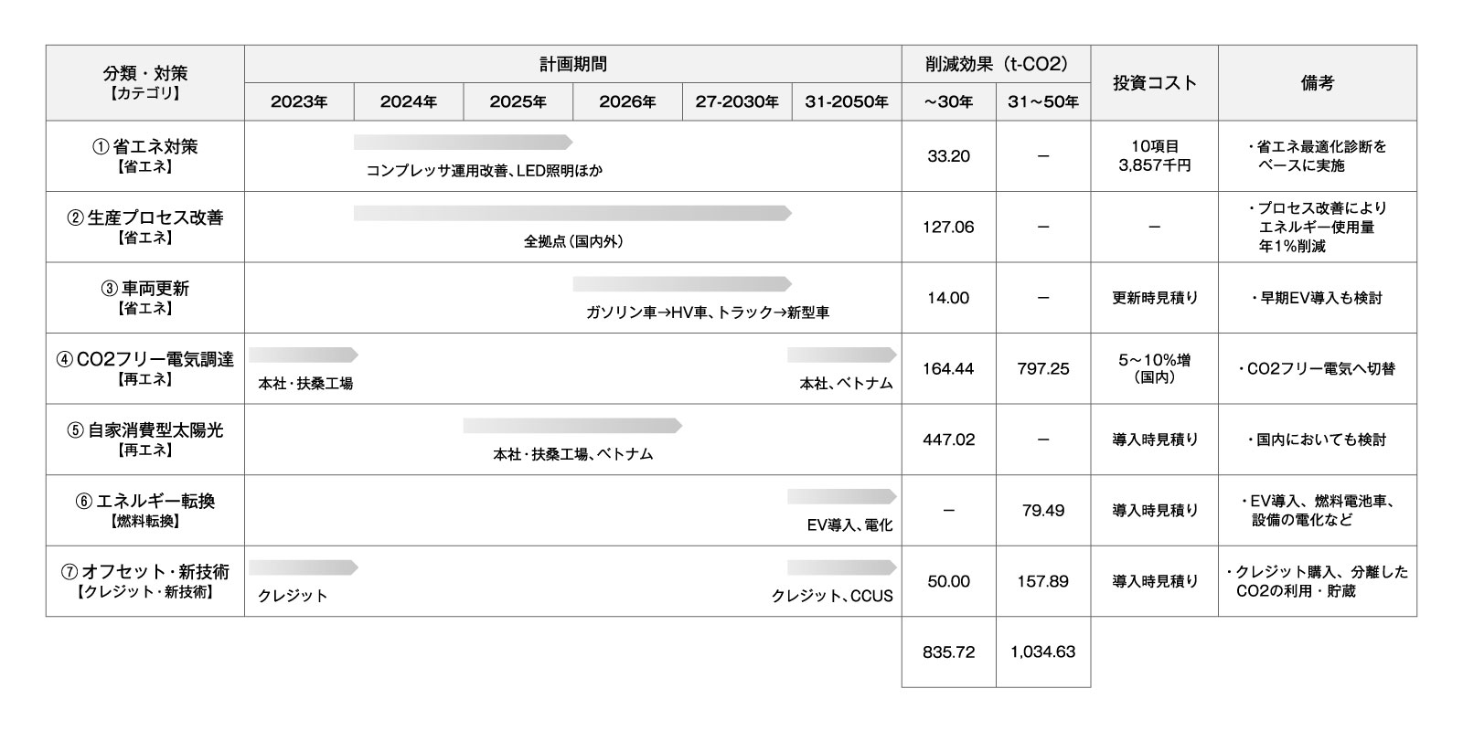The height and width of the screenshot is (731, 1463).
Task: Click the コンプレッサ運用改善 timeline bar
Action: coord(462,143)
